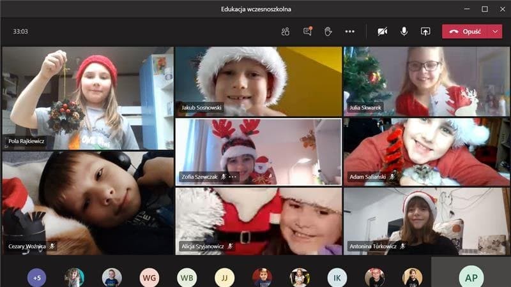Image resolution: width=511 pixels, height=287 pixels.
Task: Open more options on Zofia Szewczak tile
Action: tap(233, 177)
